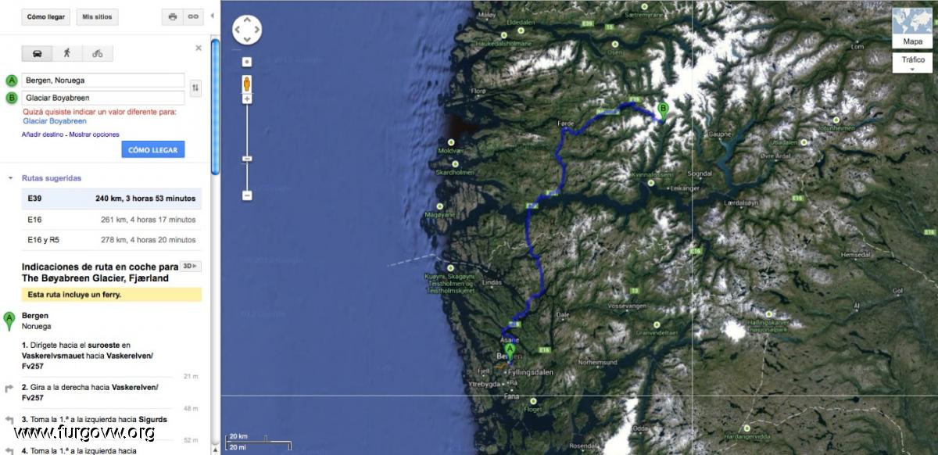Select the E16 route option

pos(111,220)
